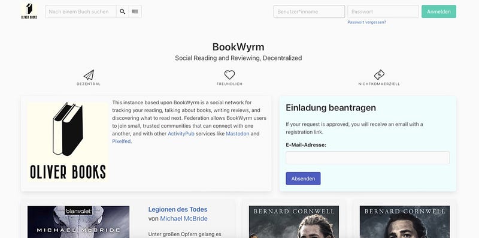Open author Michael McBride link
This screenshot has width=479, height=238.
[184, 218]
